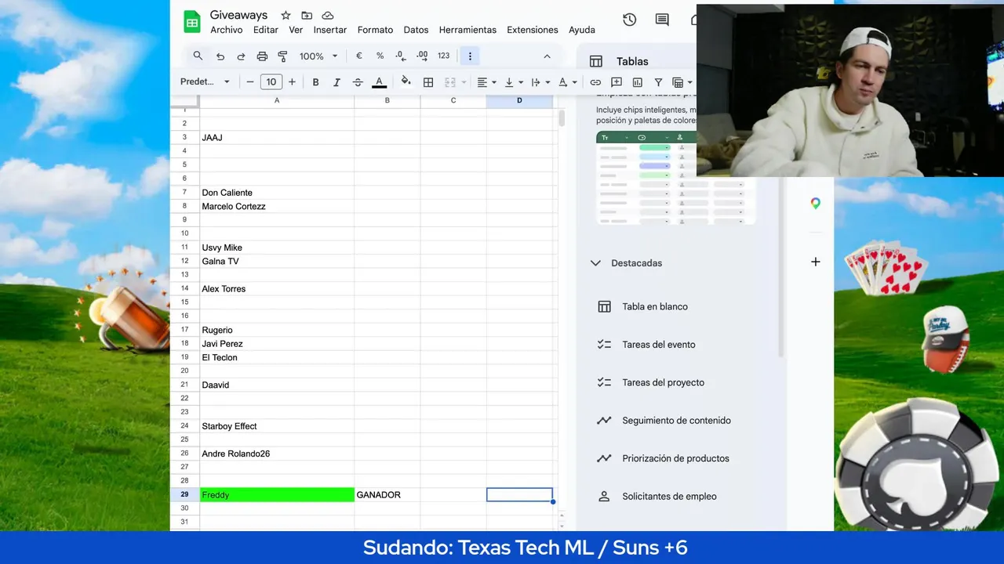Click the plus next to Destacadas

(816, 262)
